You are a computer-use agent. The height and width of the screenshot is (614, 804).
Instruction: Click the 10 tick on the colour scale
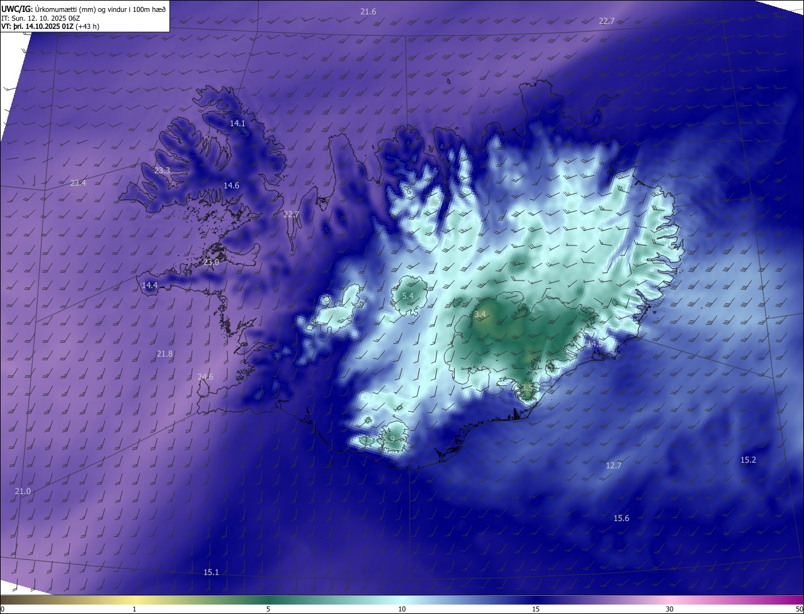coord(402,609)
